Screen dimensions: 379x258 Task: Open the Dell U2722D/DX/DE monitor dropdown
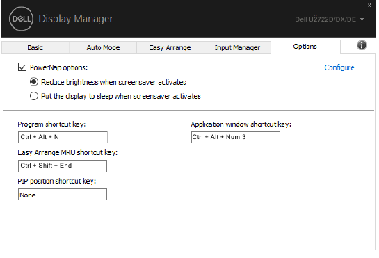(330, 19)
